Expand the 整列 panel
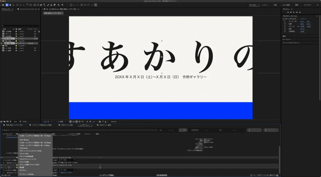321x177 pixels. point(284,36)
